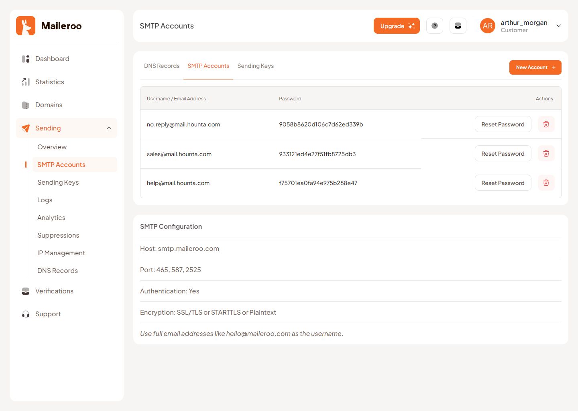Delete the sales@mail.hounta.com account via trash icon
The width and height of the screenshot is (578, 411).
coord(546,153)
